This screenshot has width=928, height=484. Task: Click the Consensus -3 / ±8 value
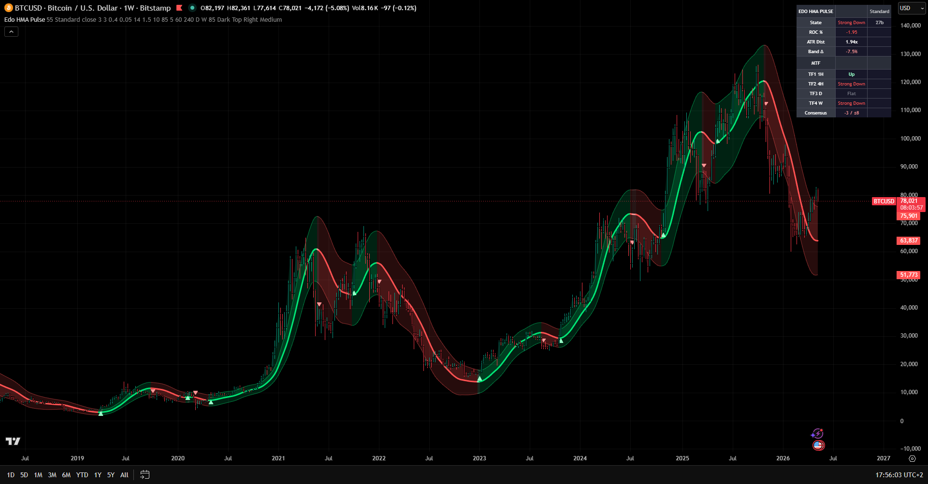[x=852, y=113]
